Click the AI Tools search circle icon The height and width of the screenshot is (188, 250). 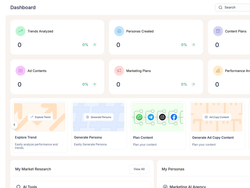click(x=18, y=186)
